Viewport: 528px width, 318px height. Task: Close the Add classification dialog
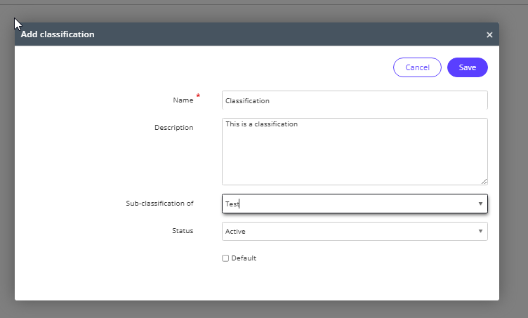pyautogui.click(x=489, y=34)
